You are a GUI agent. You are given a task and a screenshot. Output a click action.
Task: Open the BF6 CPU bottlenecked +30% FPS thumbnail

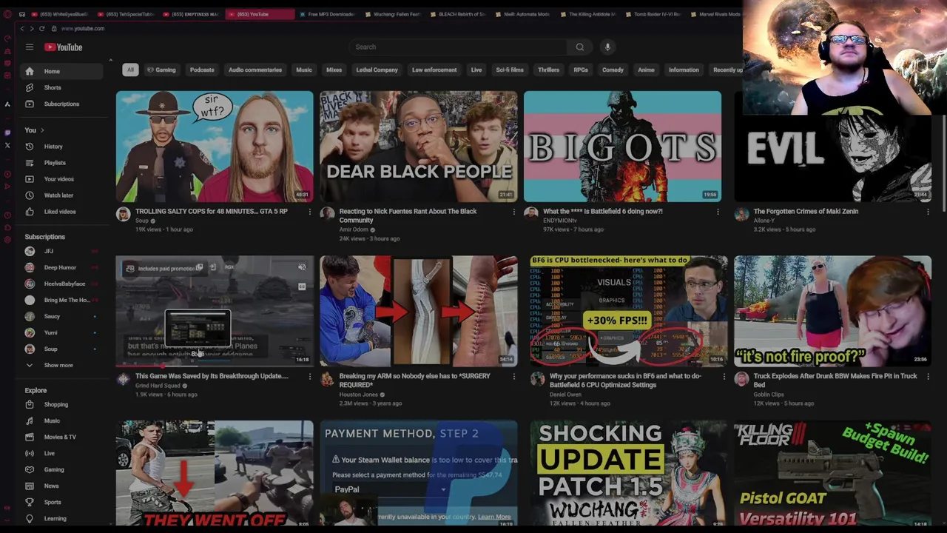pos(628,311)
